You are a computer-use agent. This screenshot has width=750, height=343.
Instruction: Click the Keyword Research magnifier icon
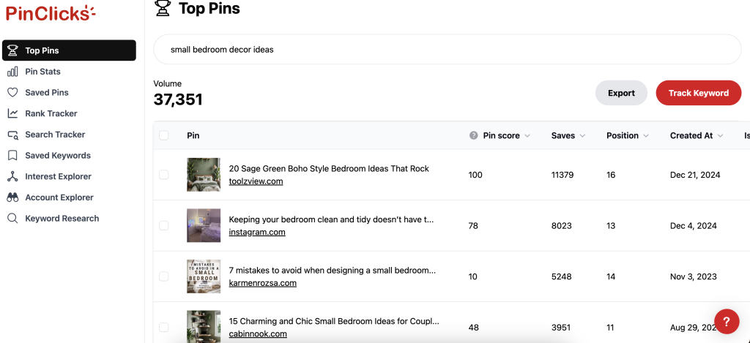[x=12, y=219]
